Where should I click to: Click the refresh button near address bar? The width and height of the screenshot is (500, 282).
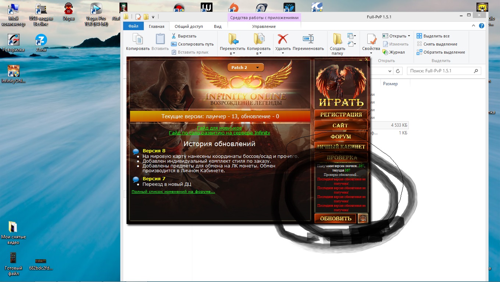[x=398, y=71]
